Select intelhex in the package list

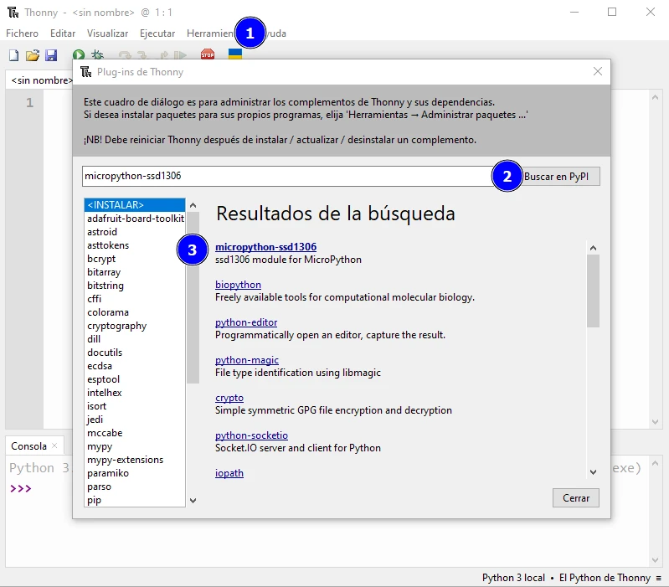click(135, 393)
